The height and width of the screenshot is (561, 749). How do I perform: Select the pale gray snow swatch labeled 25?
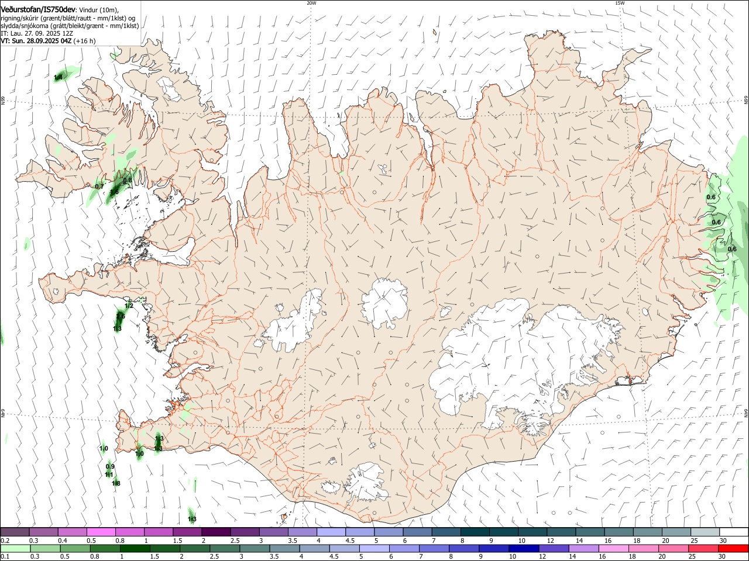click(705, 532)
